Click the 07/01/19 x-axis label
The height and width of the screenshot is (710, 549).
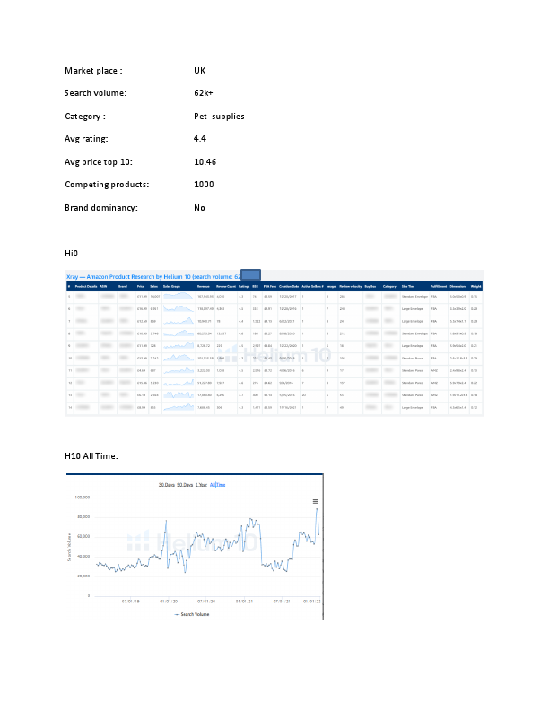tap(130, 602)
